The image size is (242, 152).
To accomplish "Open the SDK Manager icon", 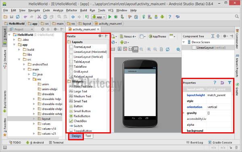I will (156, 17).
